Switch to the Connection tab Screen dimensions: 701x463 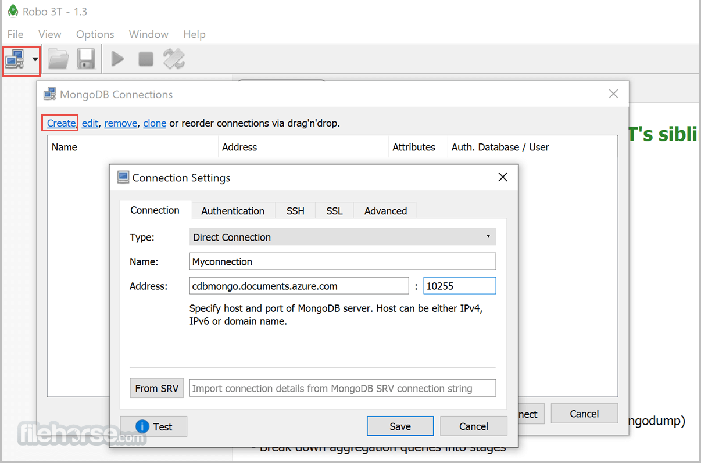pyautogui.click(x=155, y=210)
